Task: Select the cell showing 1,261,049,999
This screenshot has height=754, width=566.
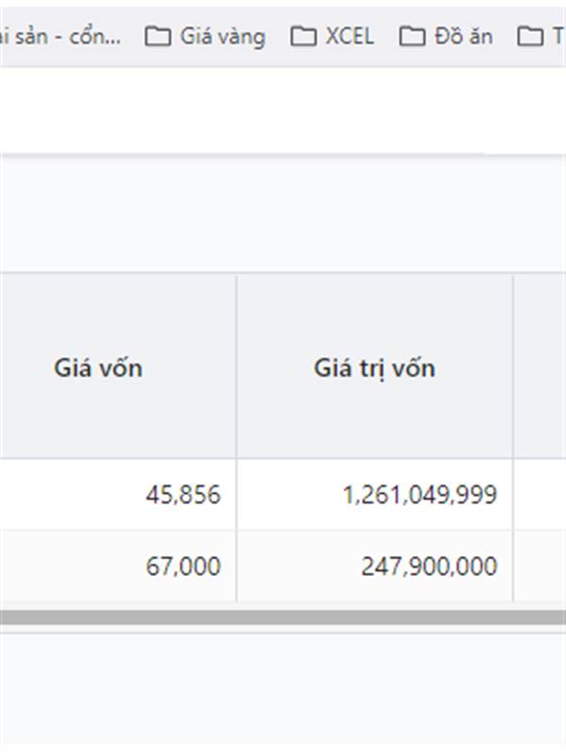Action: coord(420,495)
